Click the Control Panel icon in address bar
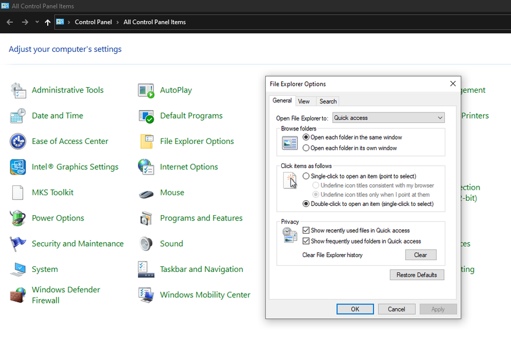This screenshot has height=356, width=511. click(x=60, y=22)
